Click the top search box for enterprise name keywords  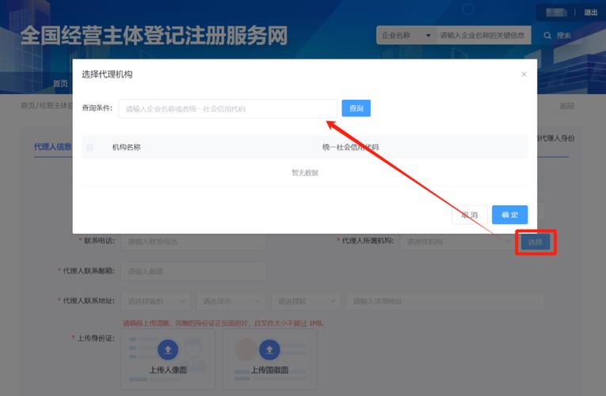point(483,36)
